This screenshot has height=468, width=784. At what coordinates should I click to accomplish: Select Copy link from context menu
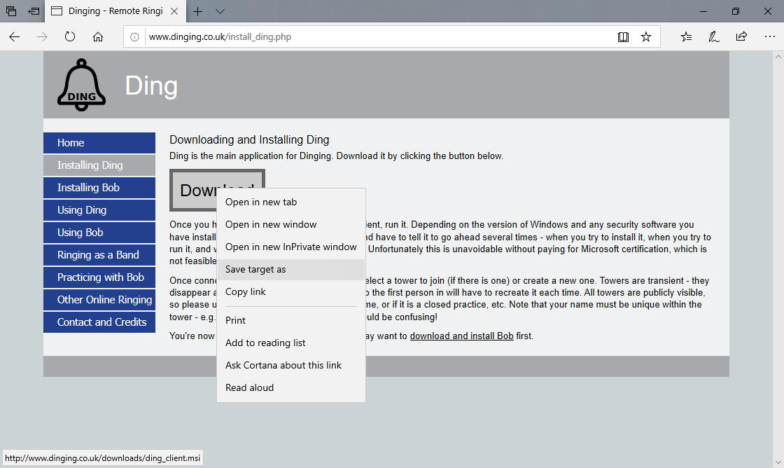pyautogui.click(x=291, y=292)
